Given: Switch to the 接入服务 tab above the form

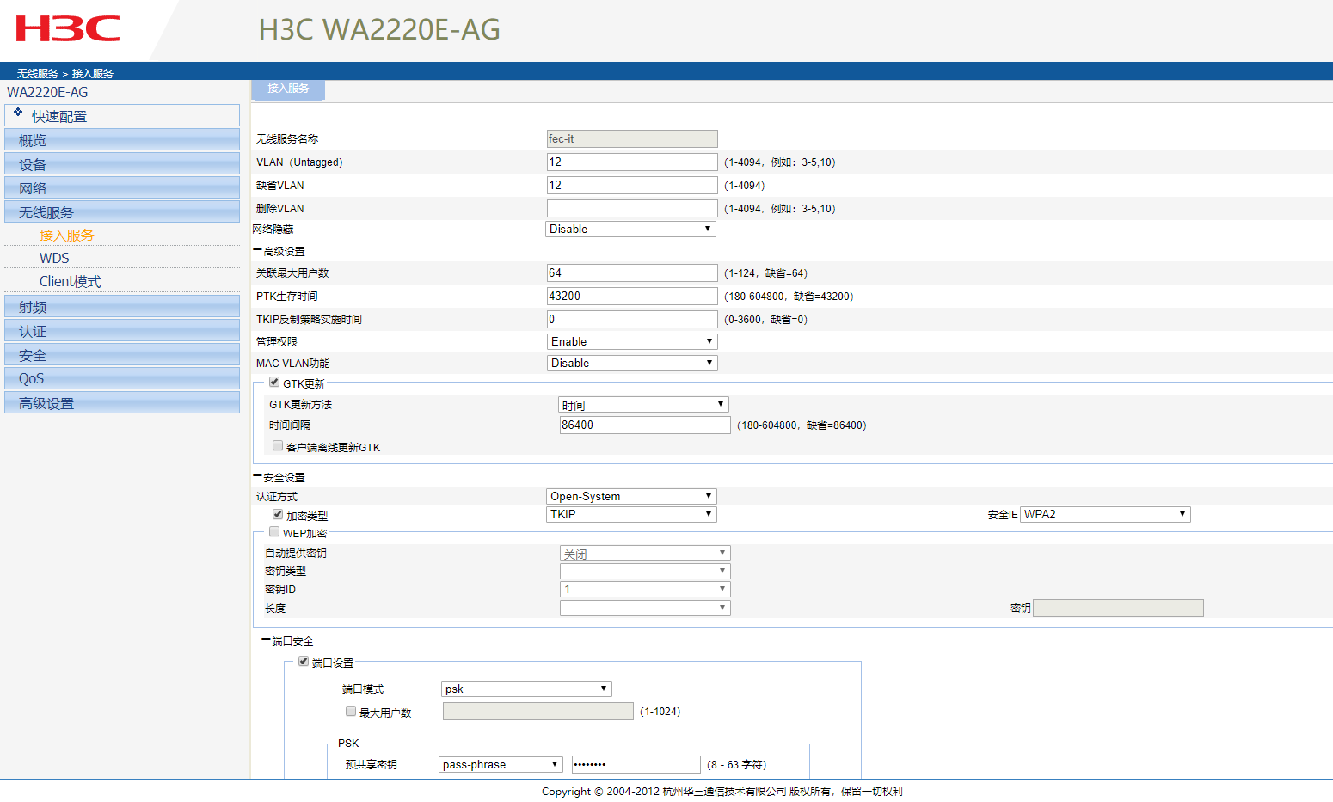Looking at the screenshot, I should [x=288, y=89].
